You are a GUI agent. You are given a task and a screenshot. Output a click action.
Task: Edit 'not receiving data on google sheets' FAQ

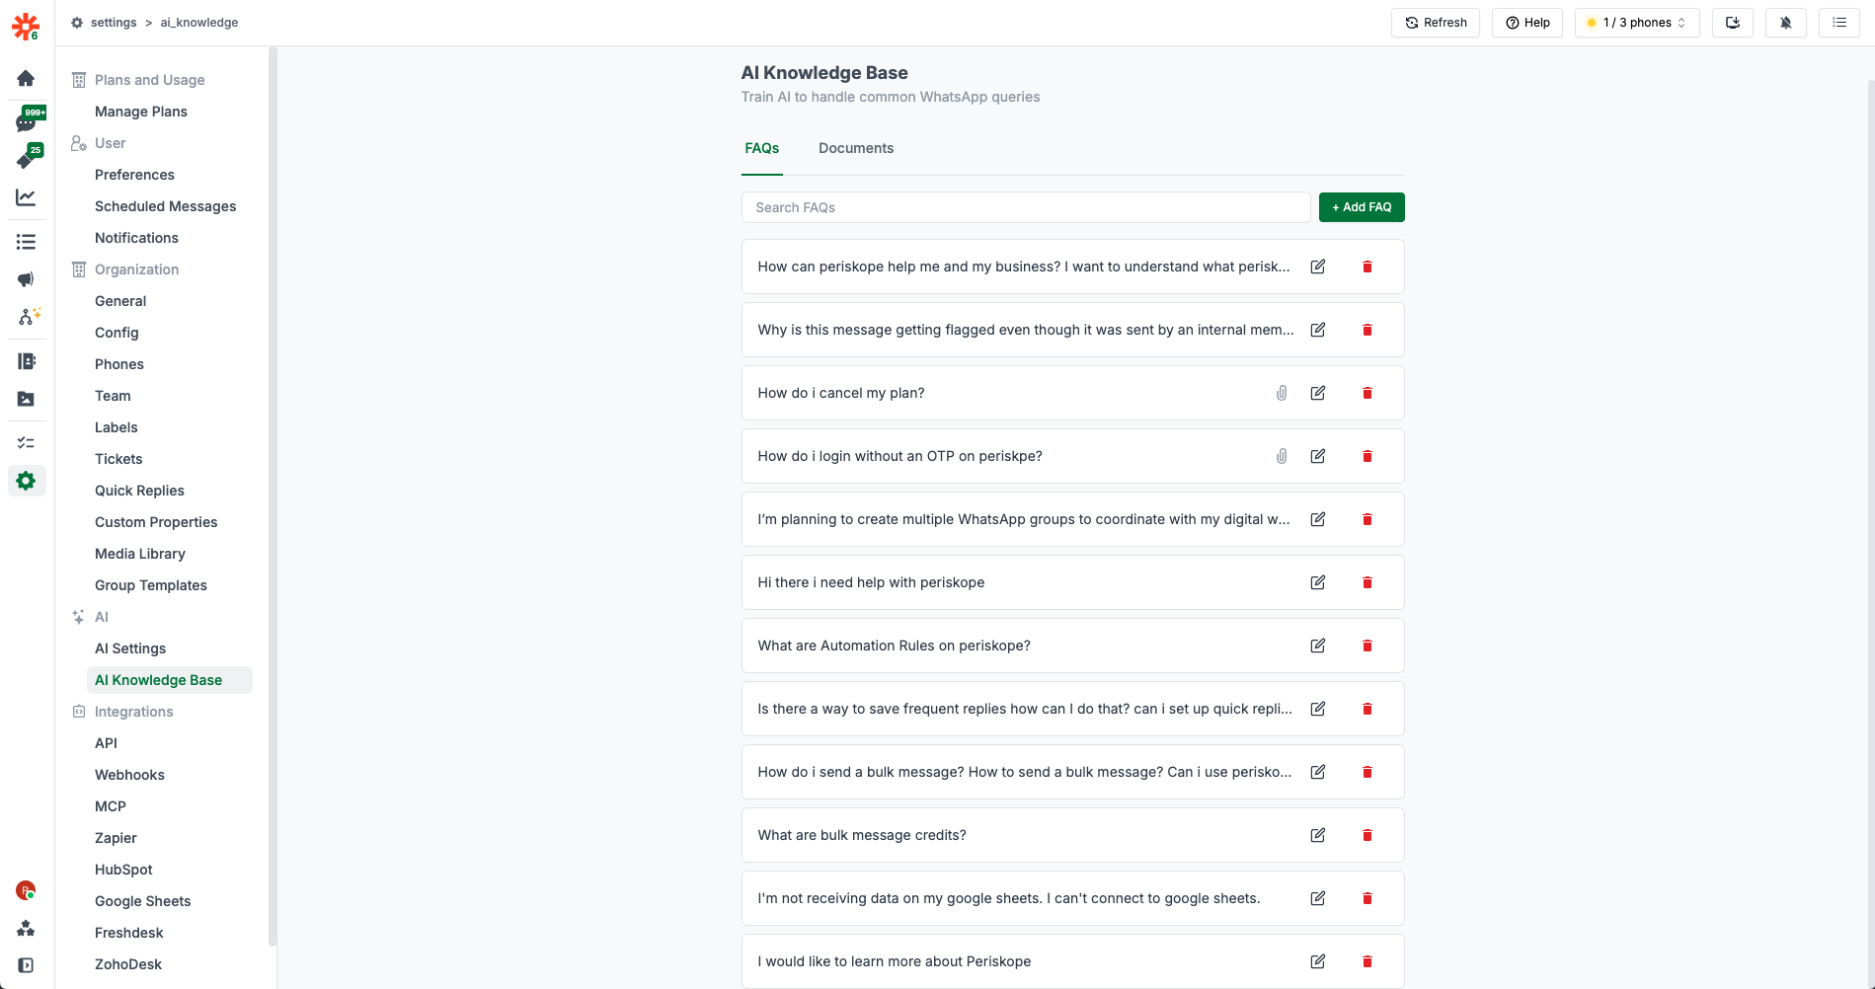tap(1317, 898)
